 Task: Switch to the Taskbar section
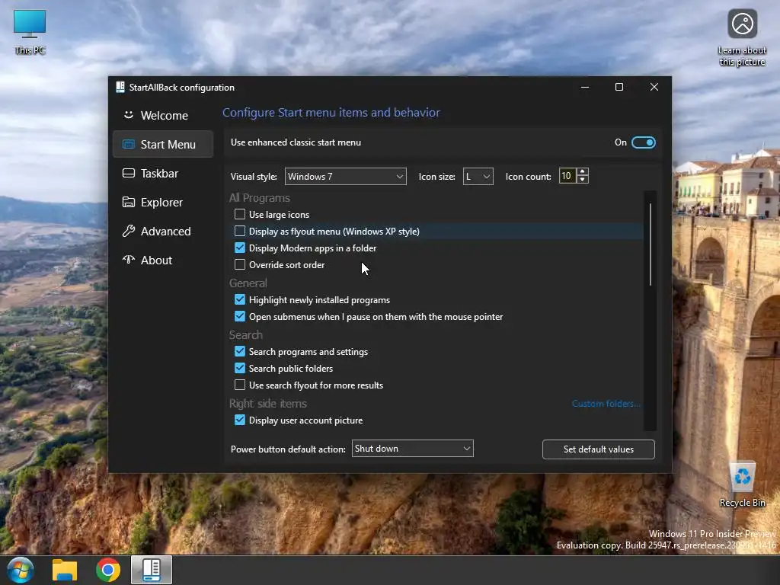(163, 173)
